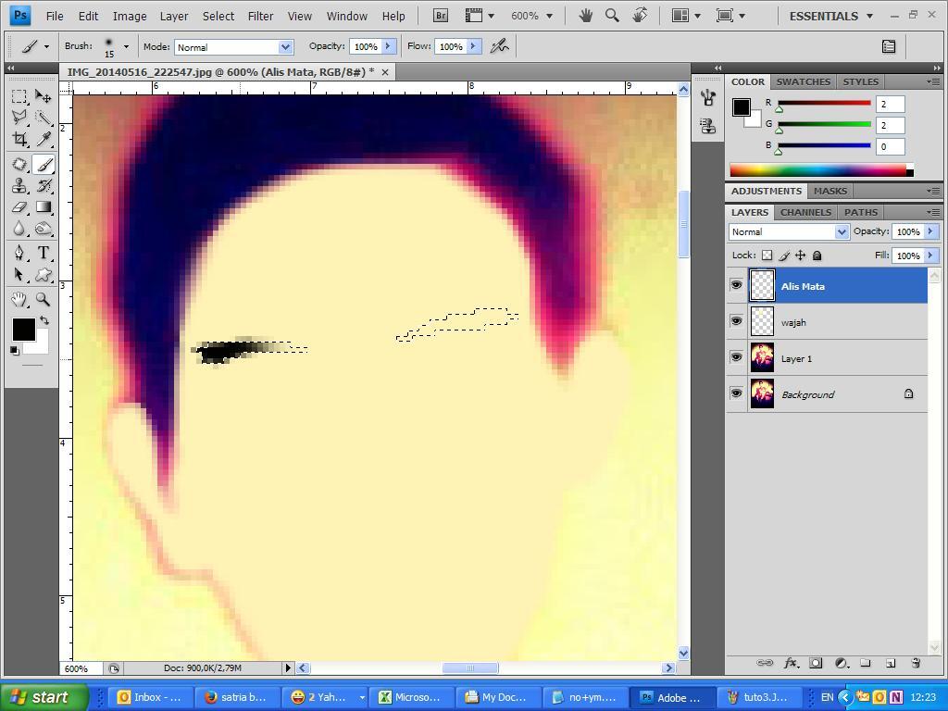Select the Brush tool in toolbox

click(43, 165)
